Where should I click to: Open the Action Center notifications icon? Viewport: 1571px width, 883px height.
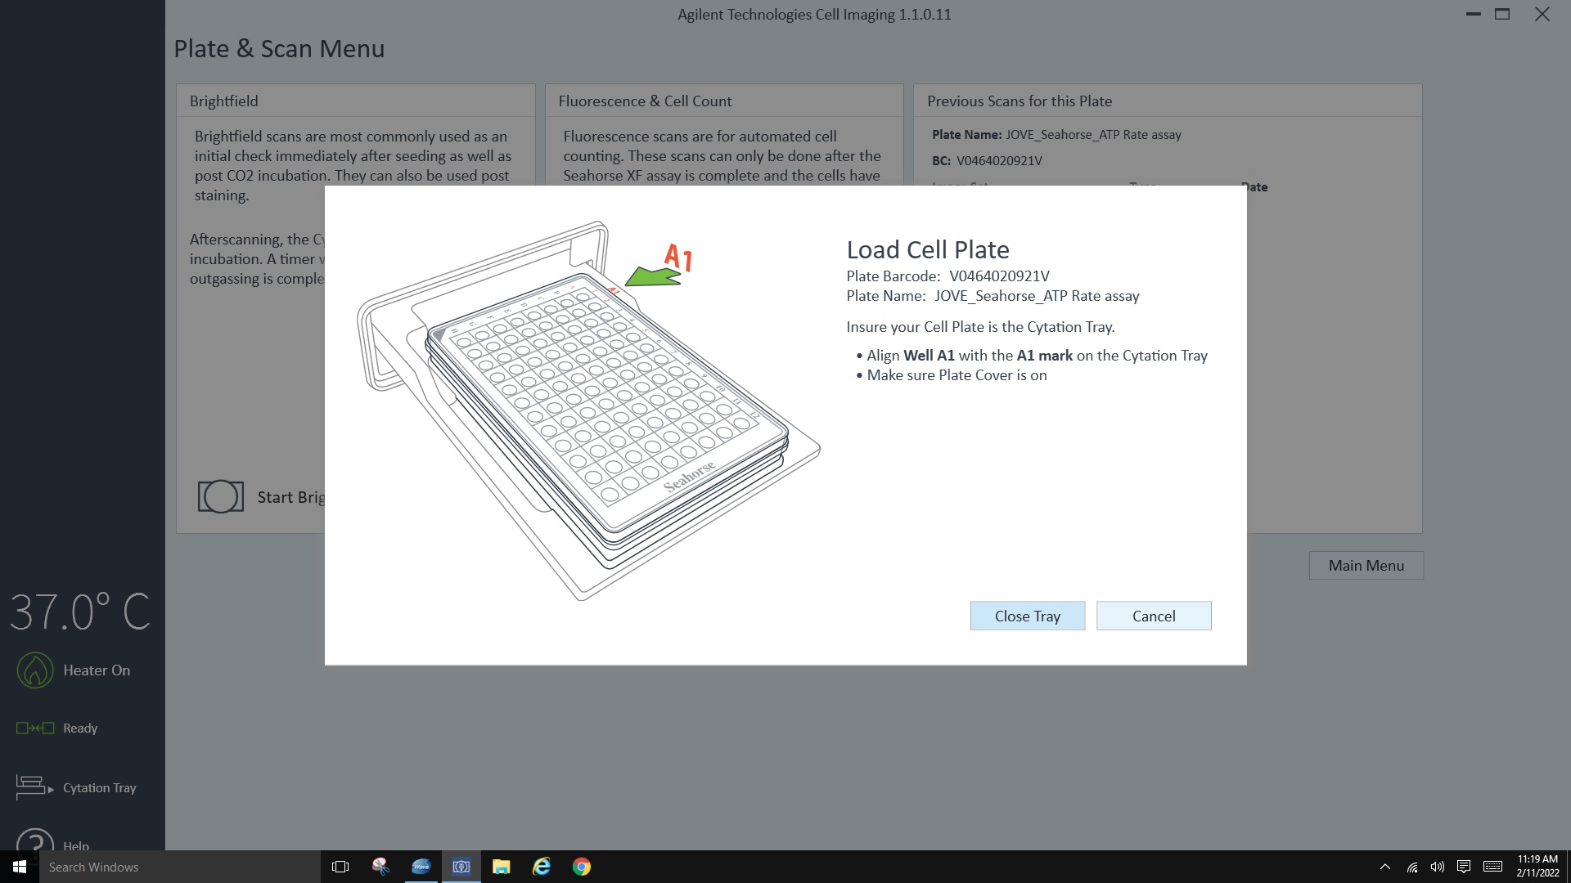1464,867
